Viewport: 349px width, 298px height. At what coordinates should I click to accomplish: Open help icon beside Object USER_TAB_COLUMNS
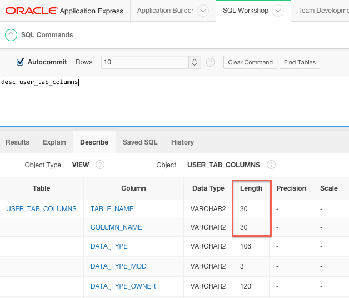pyautogui.click(x=271, y=165)
